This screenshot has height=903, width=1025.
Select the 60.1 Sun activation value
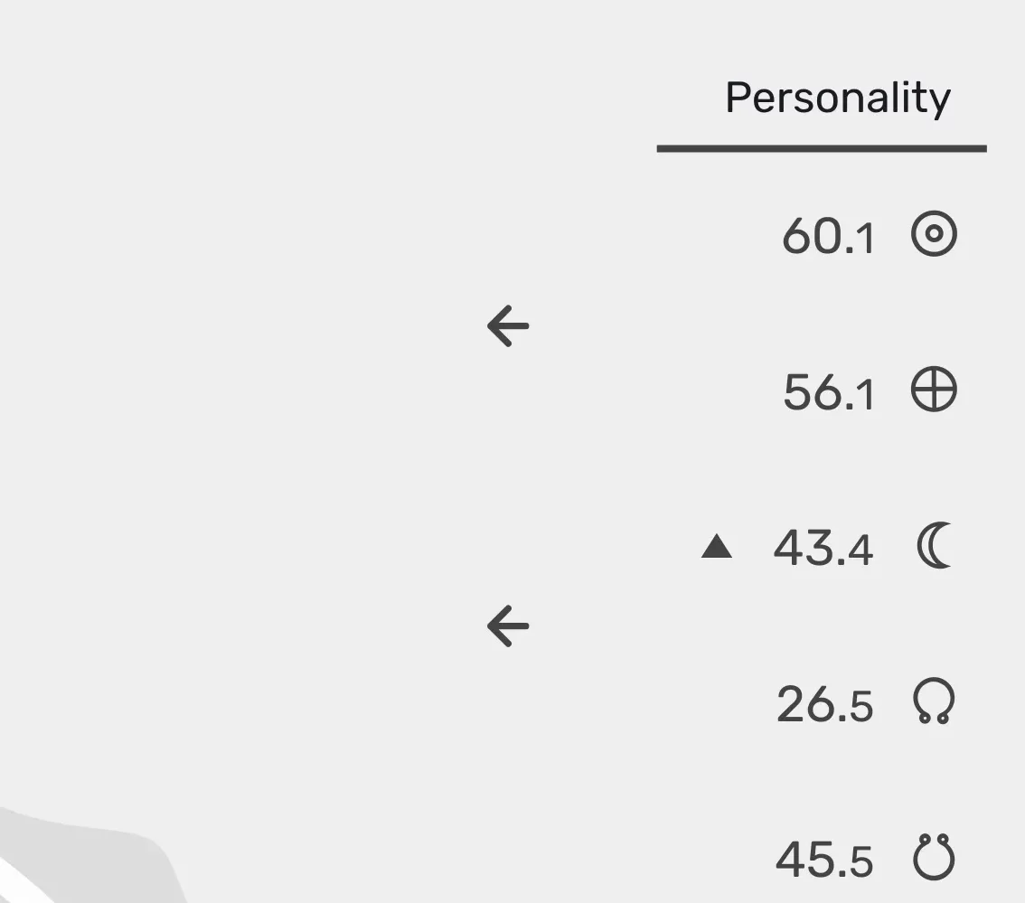pyautogui.click(x=828, y=236)
